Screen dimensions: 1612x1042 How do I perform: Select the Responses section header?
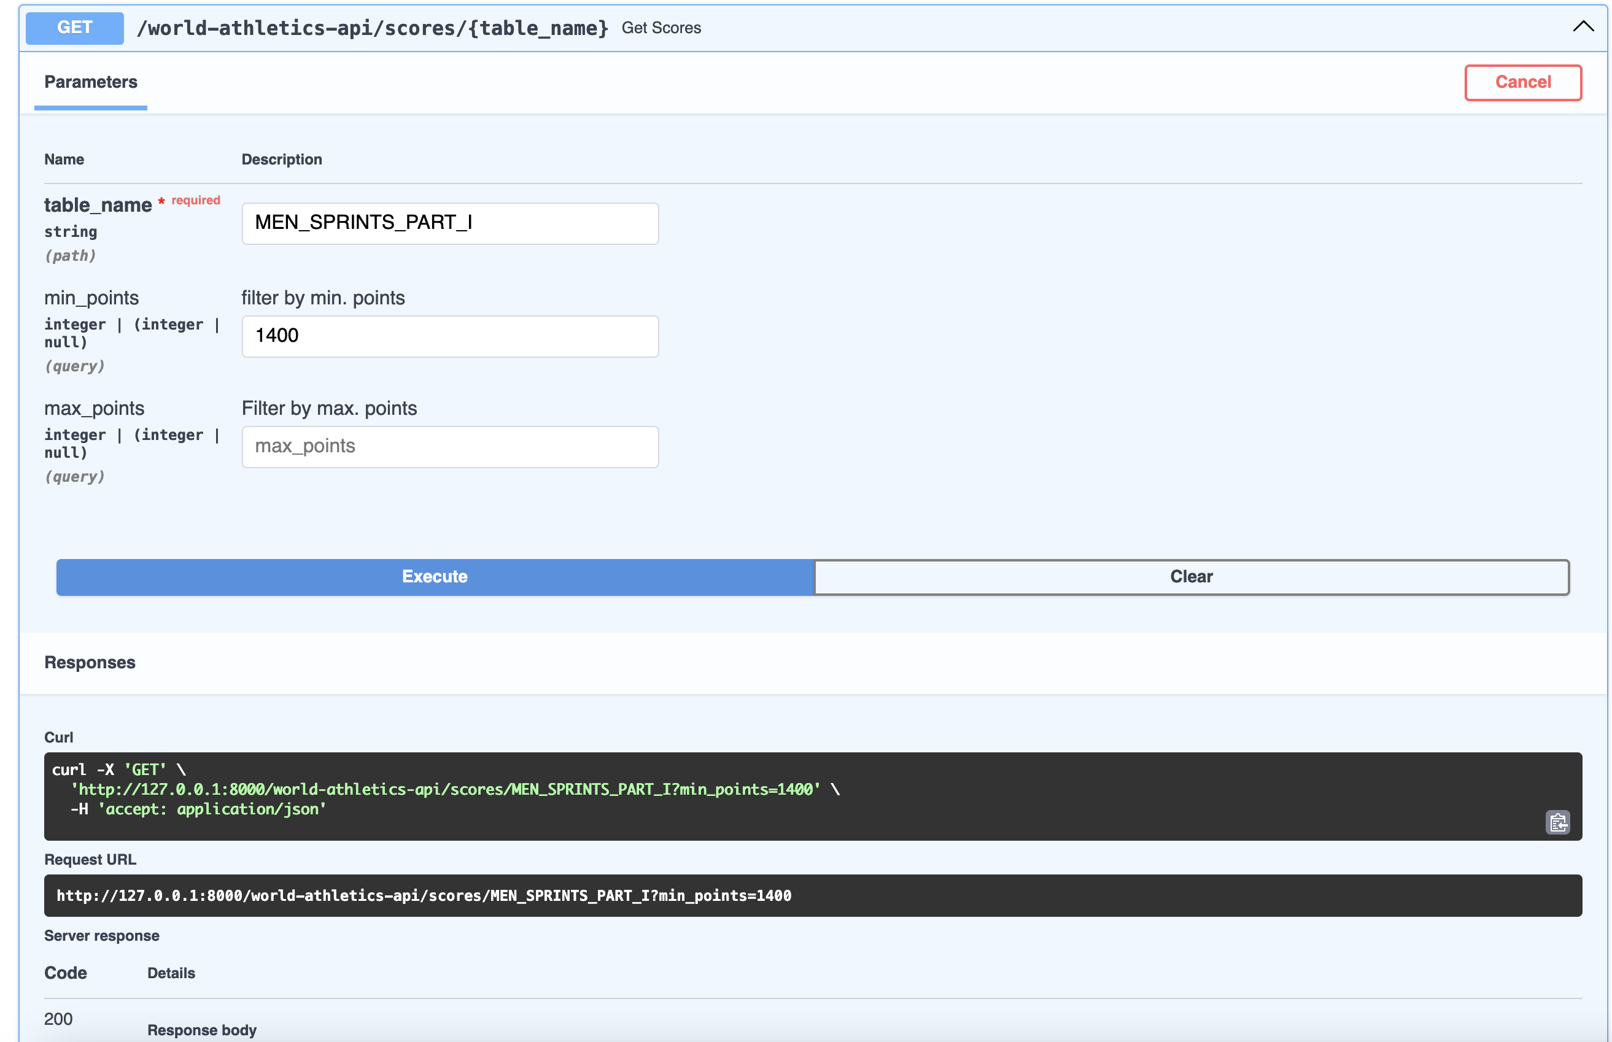pos(90,662)
